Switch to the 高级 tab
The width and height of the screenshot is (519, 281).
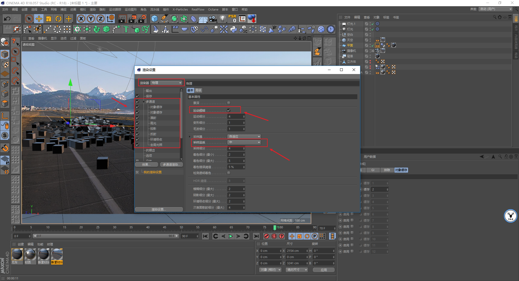(198, 90)
